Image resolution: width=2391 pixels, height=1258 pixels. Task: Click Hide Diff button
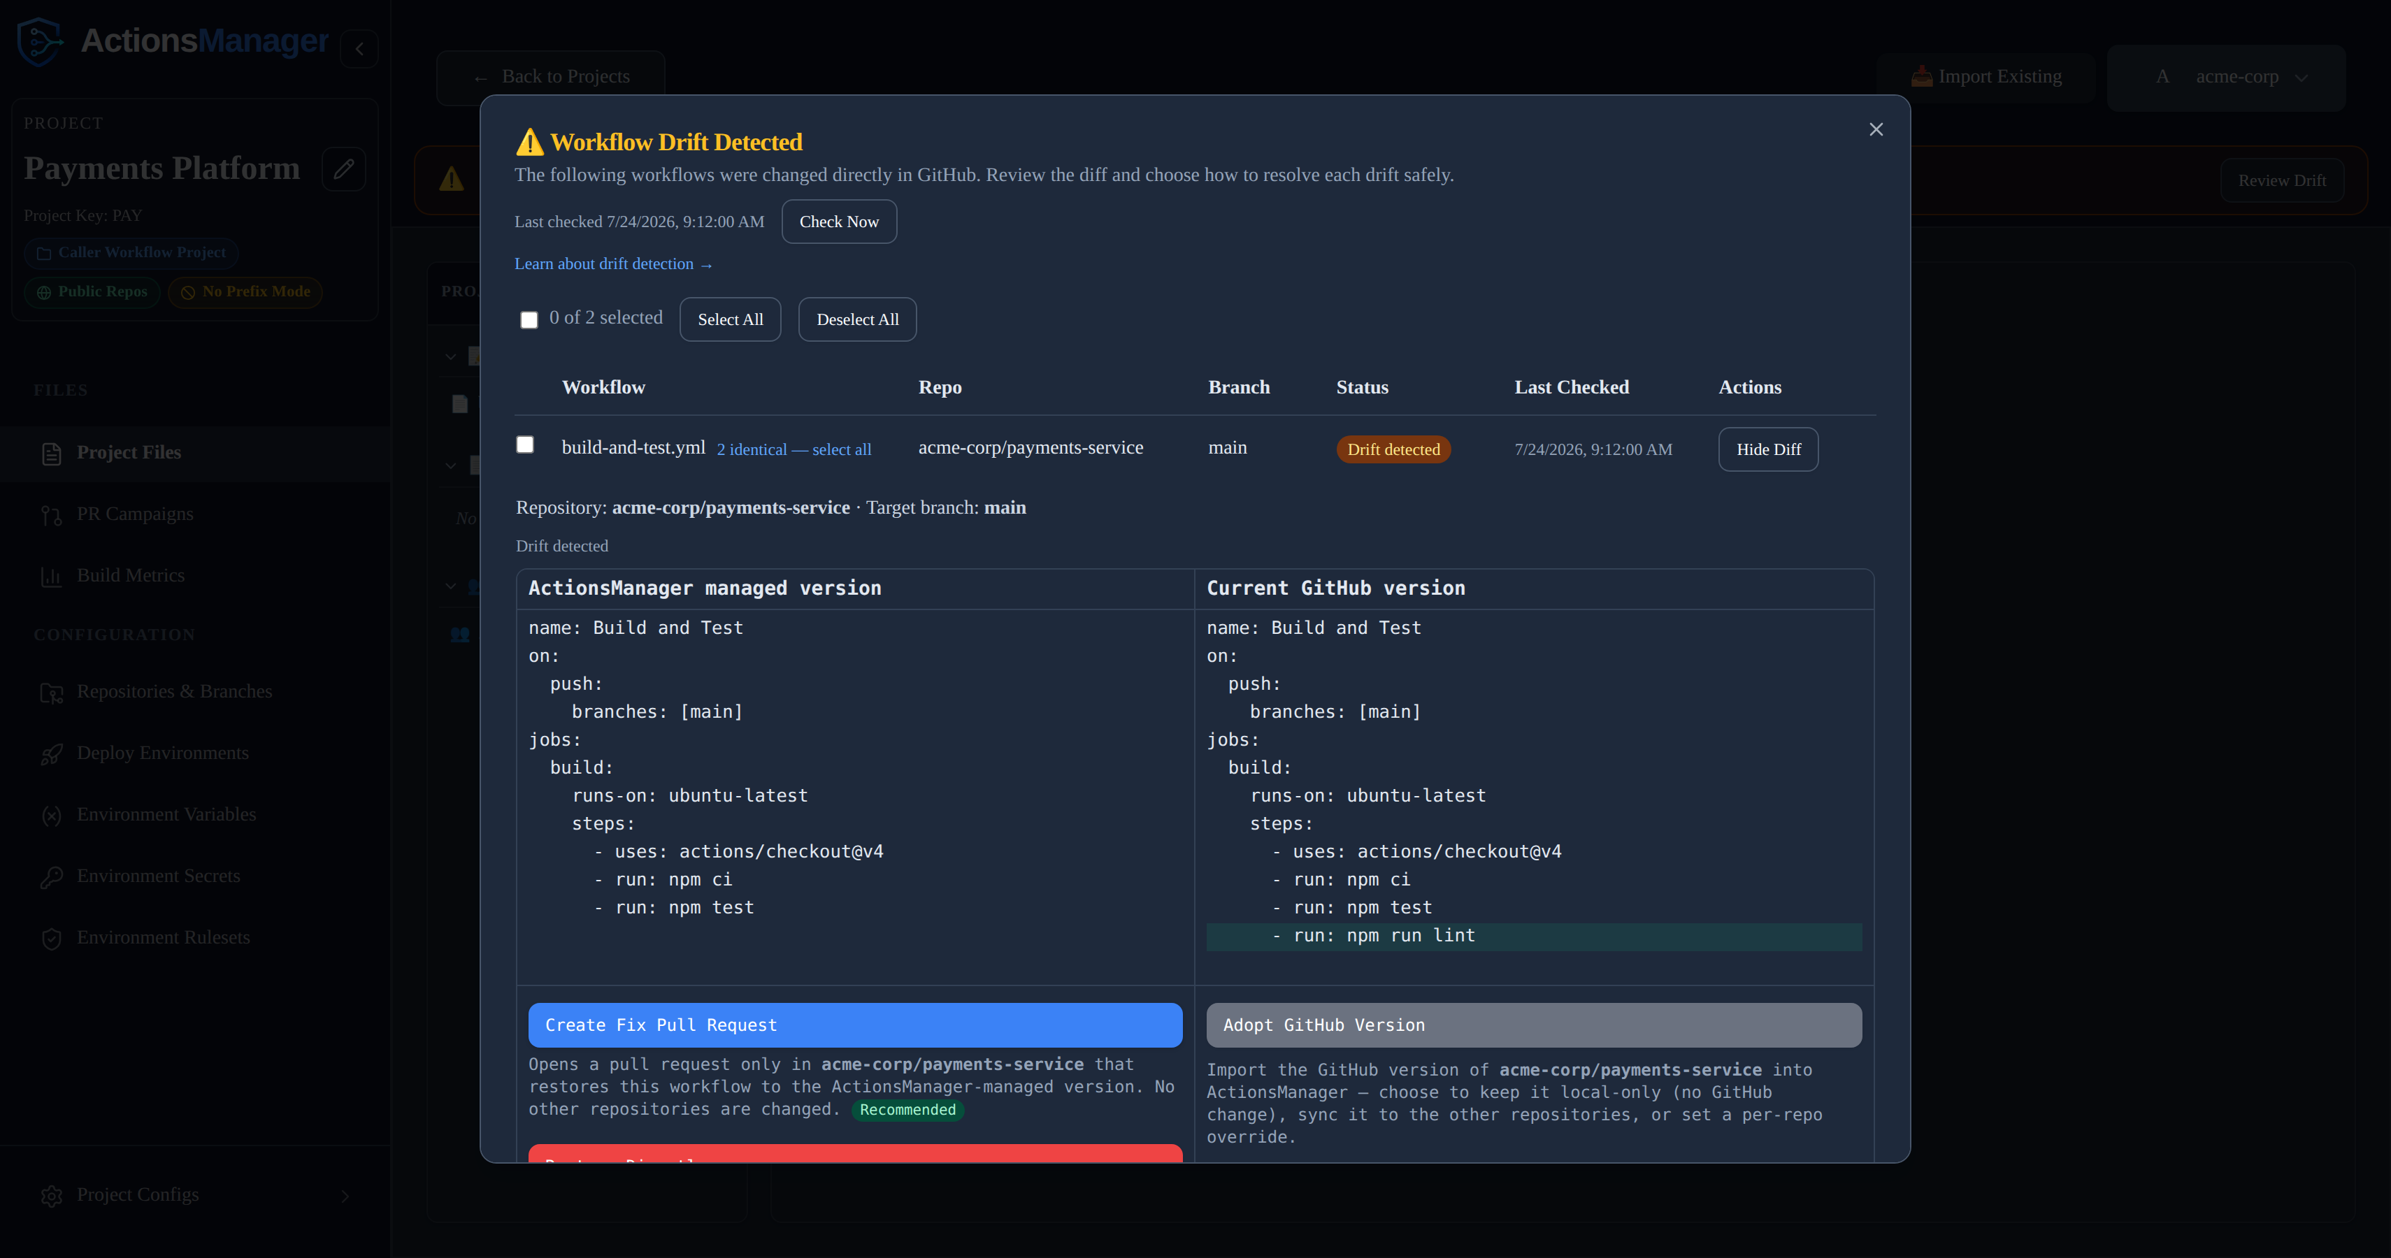click(x=1768, y=449)
